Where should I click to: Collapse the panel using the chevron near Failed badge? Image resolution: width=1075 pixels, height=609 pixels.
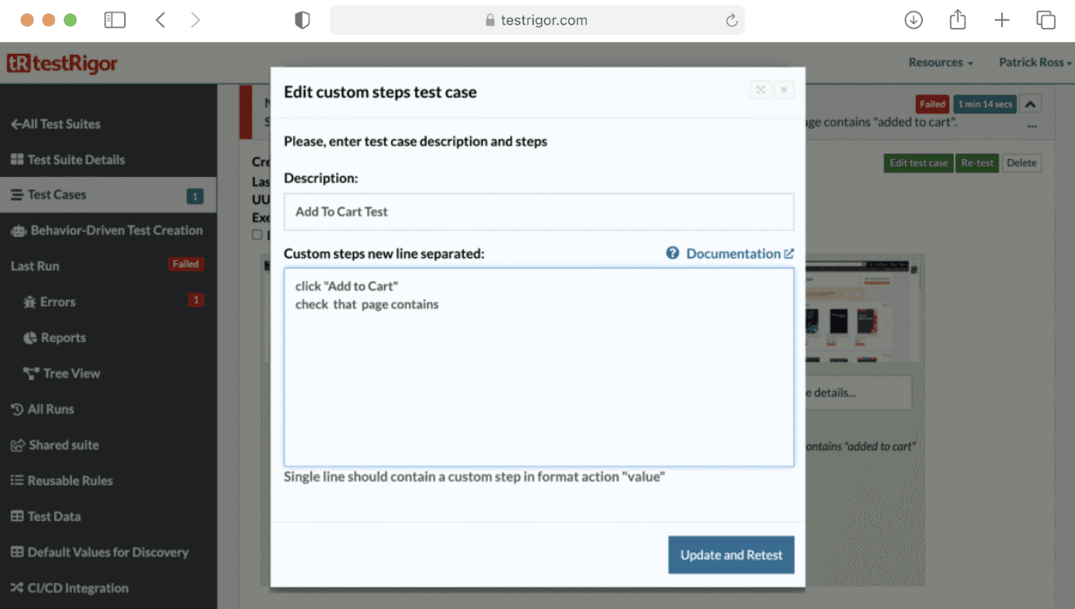click(x=1031, y=103)
